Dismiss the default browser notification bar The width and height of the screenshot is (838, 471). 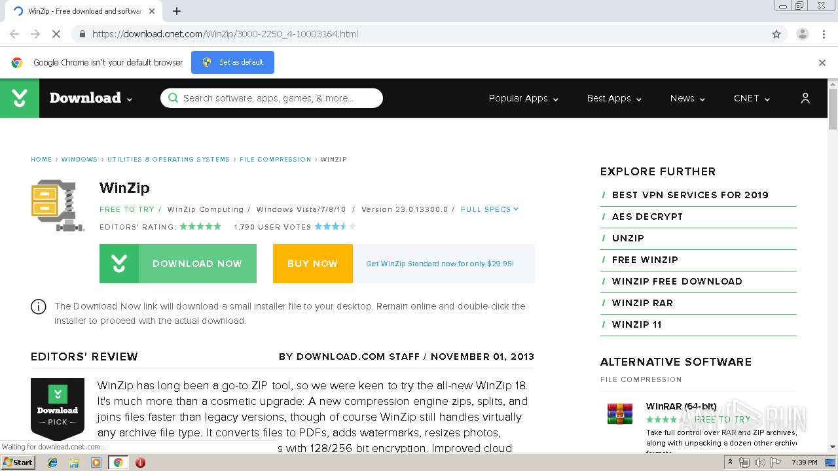click(x=822, y=63)
